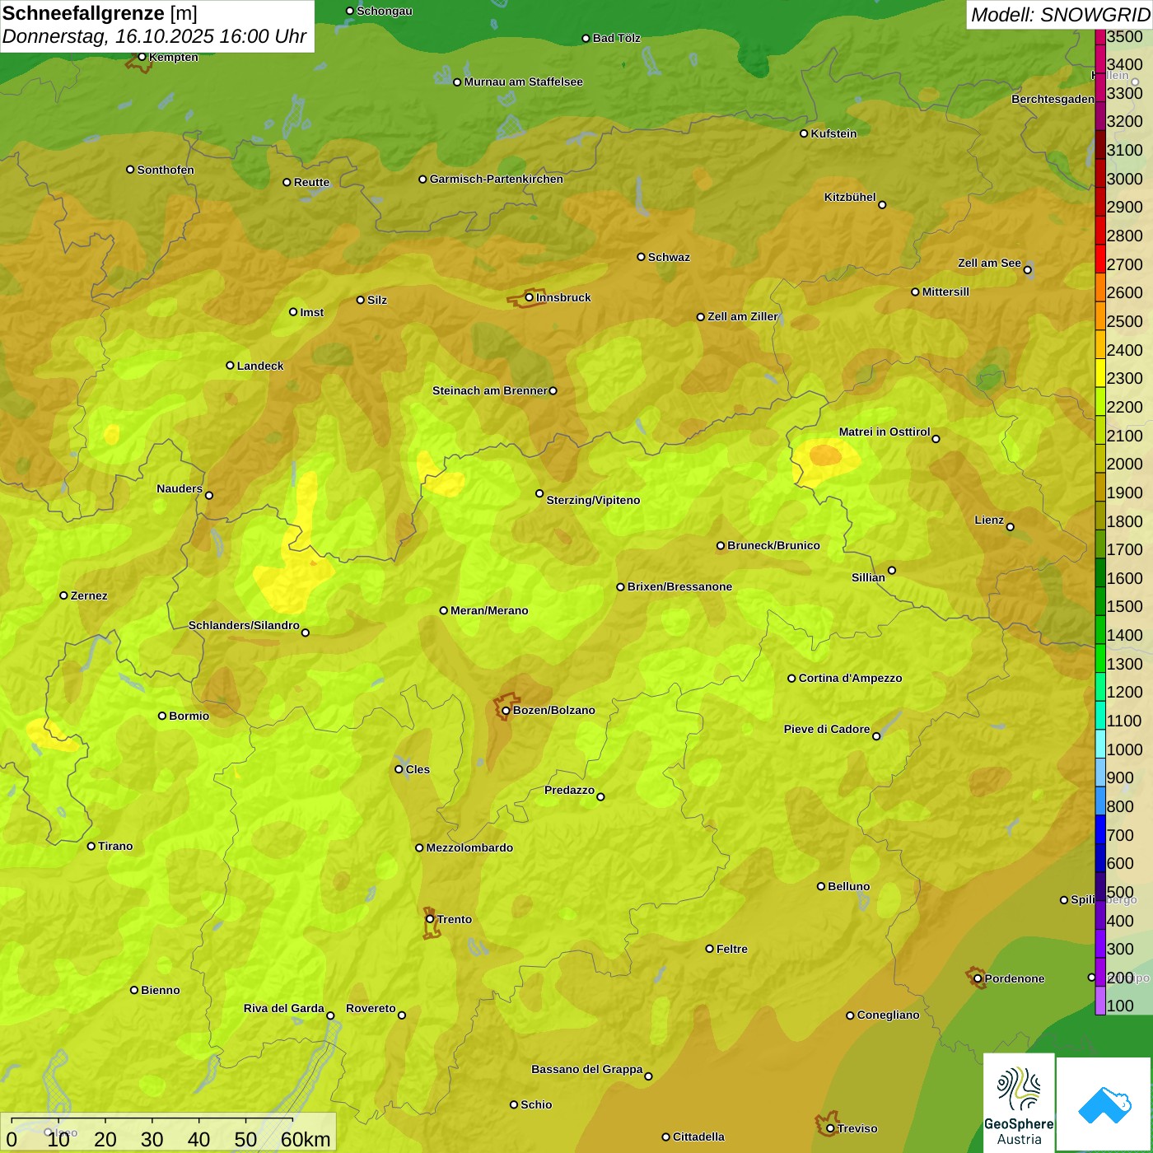1153x1153 pixels.
Task: Click the Nauders map marker
Action: pyautogui.click(x=208, y=495)
